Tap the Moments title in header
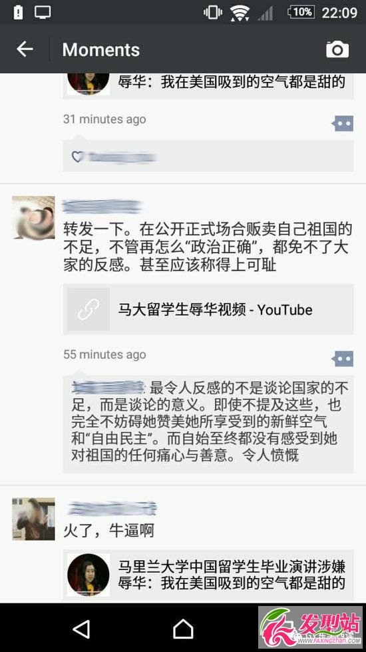366x652 pixels. (x=101, y=50)
